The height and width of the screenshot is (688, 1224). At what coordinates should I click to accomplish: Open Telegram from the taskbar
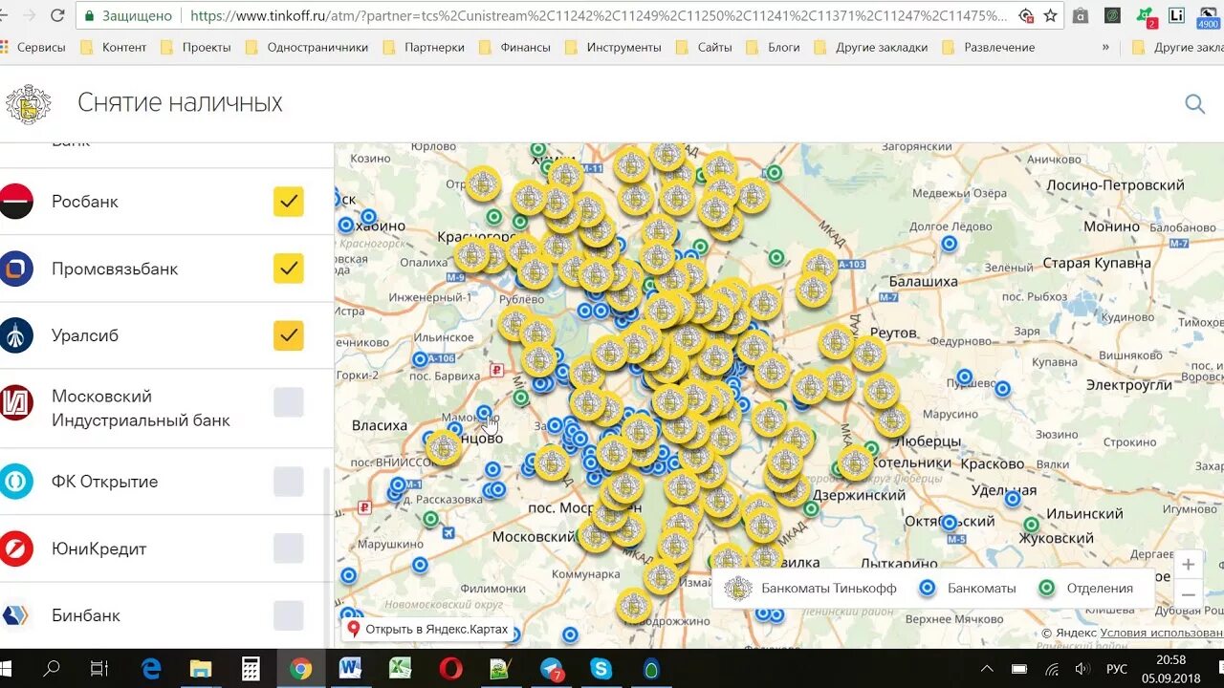552,669
